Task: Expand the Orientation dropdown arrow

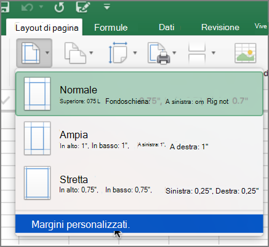Action: [91, 53]
